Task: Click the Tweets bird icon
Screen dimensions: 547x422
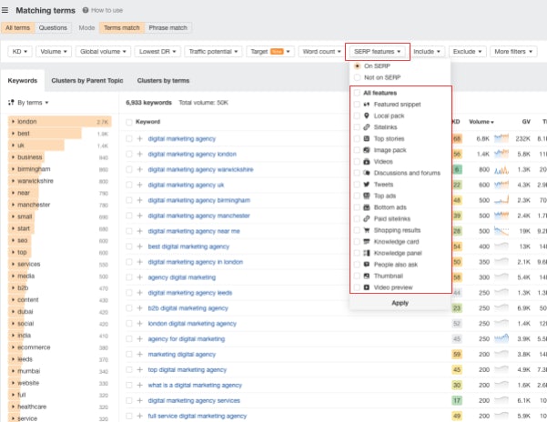Action: (x=366, y=182)
